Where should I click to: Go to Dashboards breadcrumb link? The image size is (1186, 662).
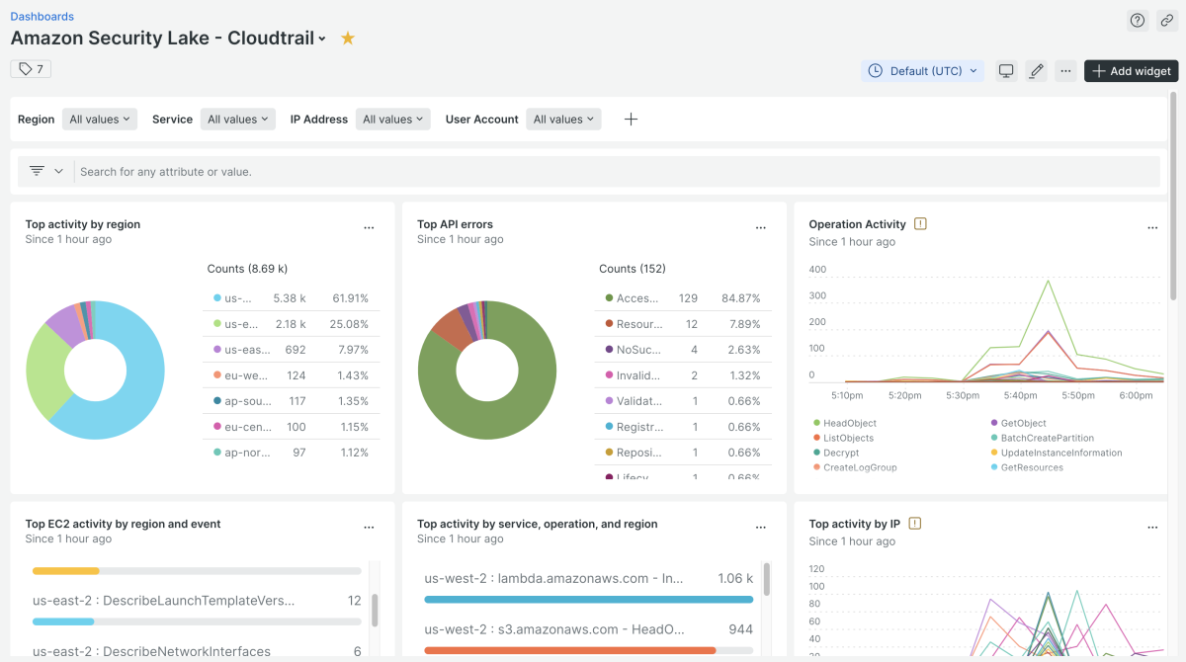tap(42, 17)
